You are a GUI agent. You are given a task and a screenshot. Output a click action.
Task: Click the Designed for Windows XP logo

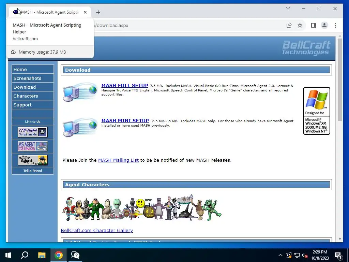point(317,111)
